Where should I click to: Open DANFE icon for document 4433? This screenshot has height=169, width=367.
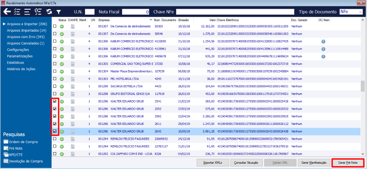(73, 86)
